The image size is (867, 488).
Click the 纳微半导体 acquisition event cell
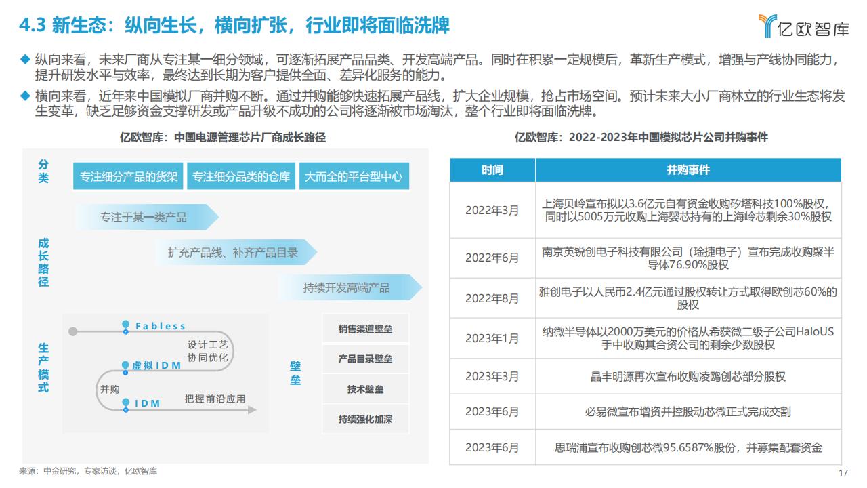tap(688, 338)
